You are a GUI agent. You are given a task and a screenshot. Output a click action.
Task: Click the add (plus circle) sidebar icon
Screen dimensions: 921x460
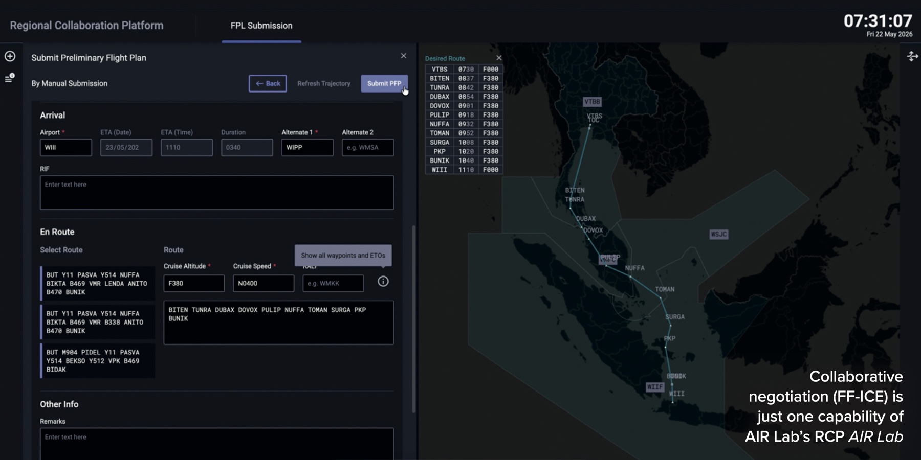[10, 56]
